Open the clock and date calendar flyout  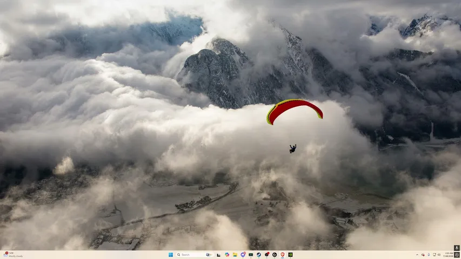(449, 255)
